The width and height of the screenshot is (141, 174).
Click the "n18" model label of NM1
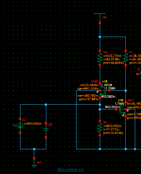pos(121,100)
